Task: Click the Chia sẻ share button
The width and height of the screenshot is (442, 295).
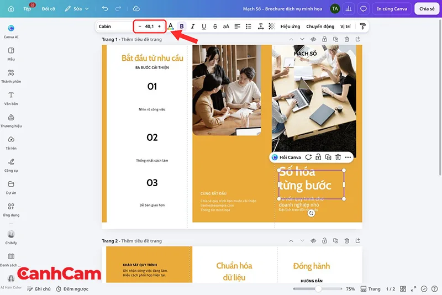Action: click(427, 9)
